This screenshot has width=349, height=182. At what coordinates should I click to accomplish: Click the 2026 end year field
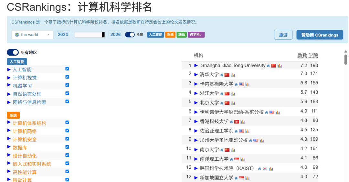click(x=115, y=35)
